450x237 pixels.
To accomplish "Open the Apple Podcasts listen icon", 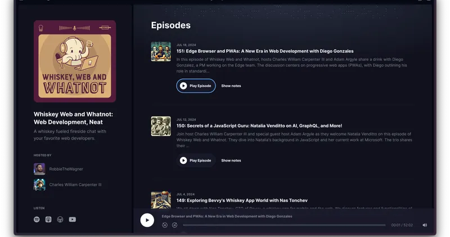I will coord(48,220).
